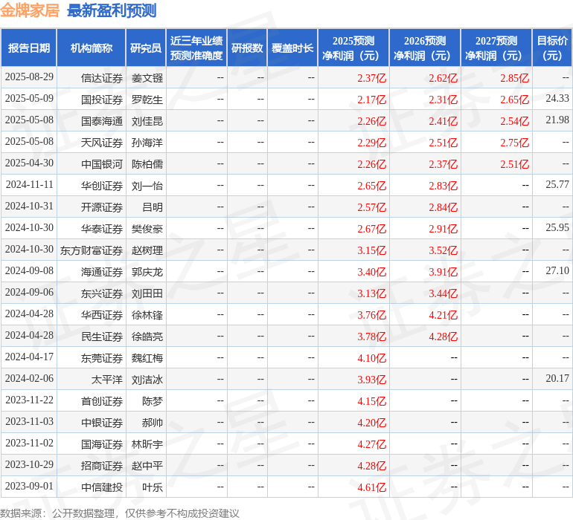Click the 4.27亿 forecast value
Screen dimensions: 573x520
pyautogui.click(x=371, y=444)
